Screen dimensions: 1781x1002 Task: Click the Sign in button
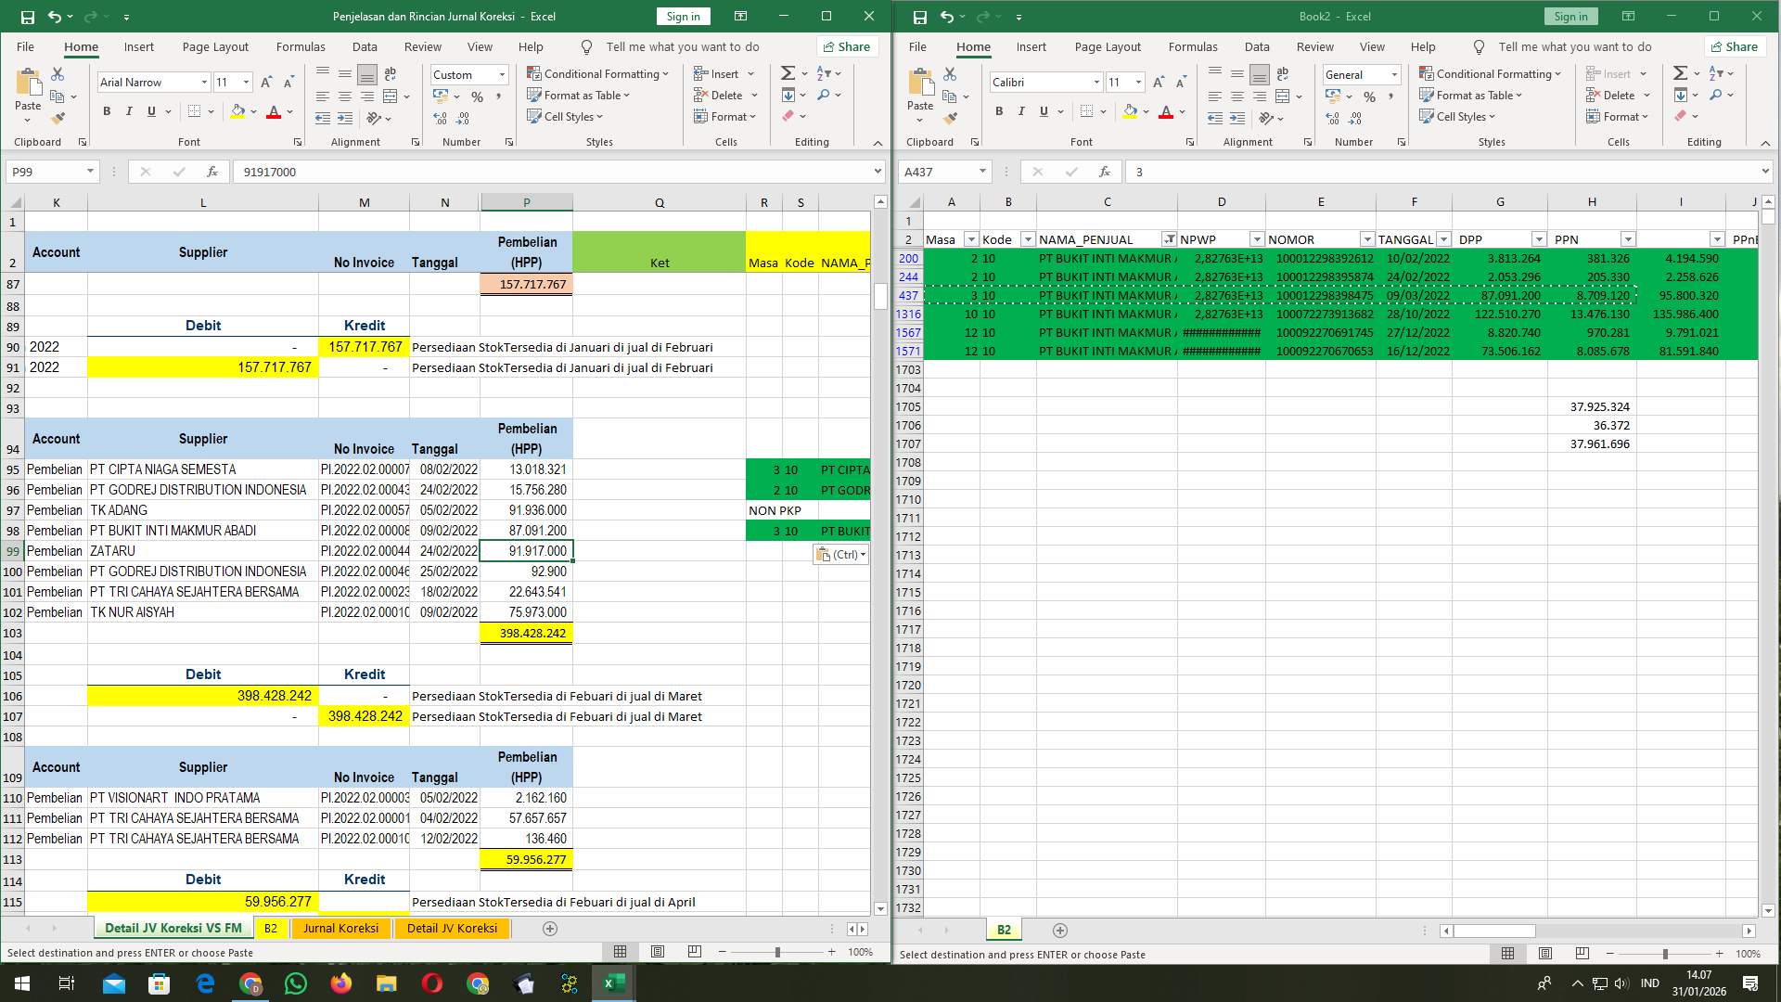pyautogui.click(x=683, y=16)
